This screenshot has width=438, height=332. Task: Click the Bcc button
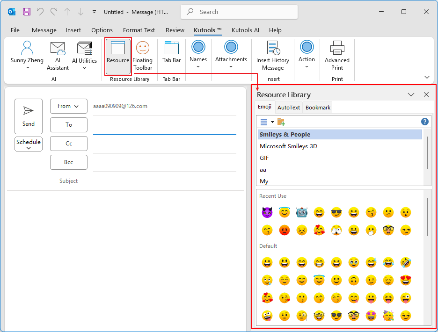[x=69, y=162]
